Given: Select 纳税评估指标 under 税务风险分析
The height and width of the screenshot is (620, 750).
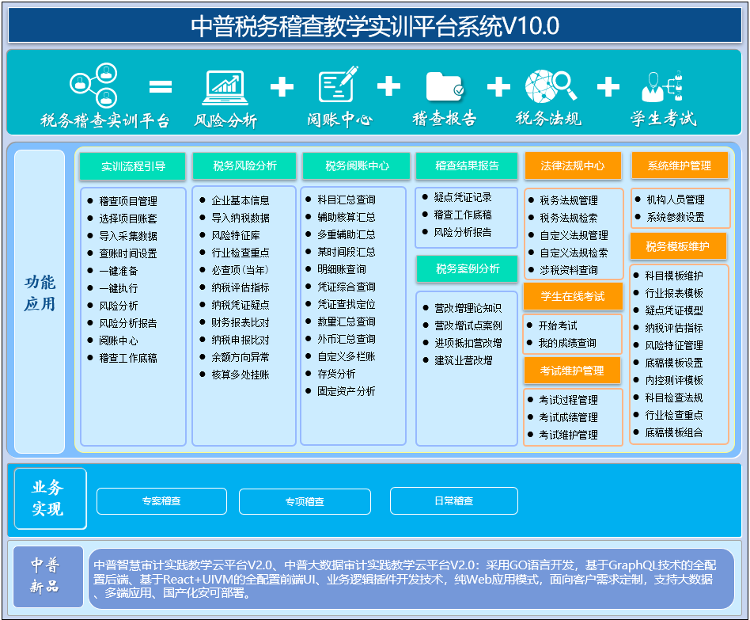Looking at the screenshot, I should click(241, 287).
